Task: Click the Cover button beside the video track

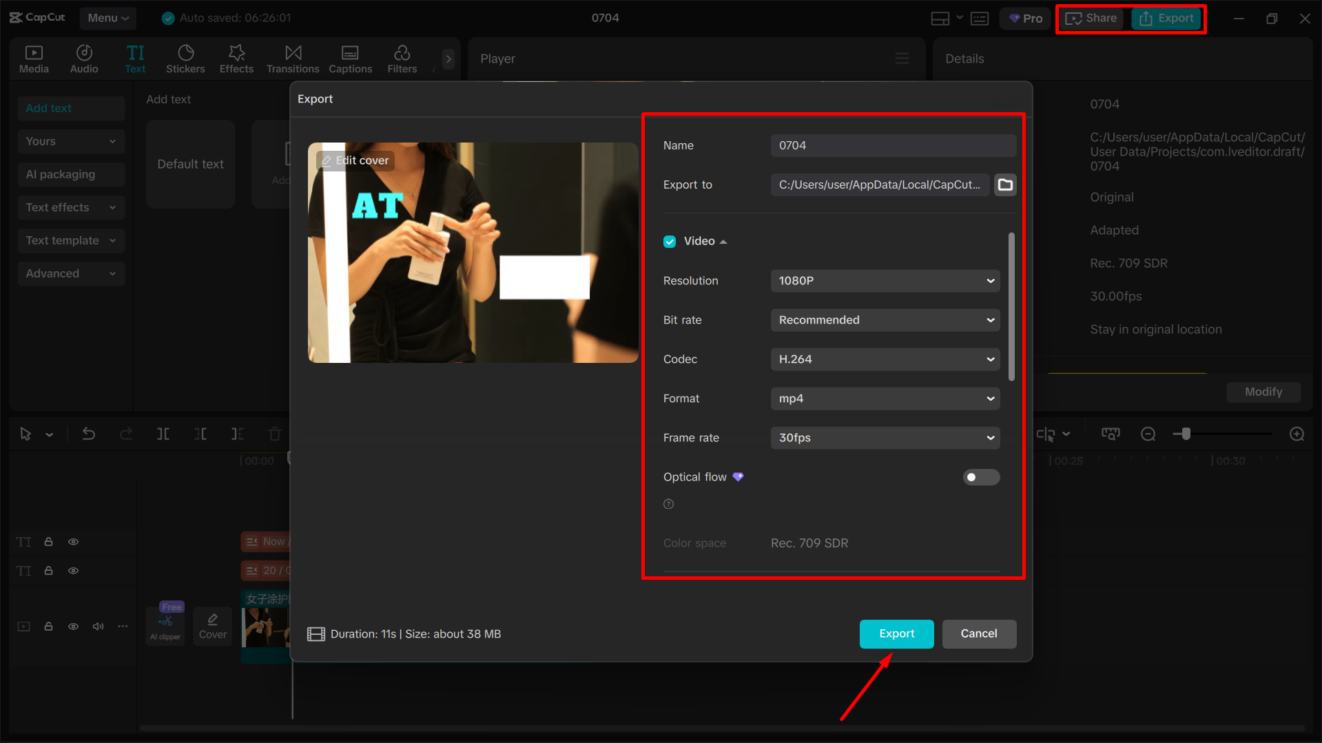Action: 213,626
